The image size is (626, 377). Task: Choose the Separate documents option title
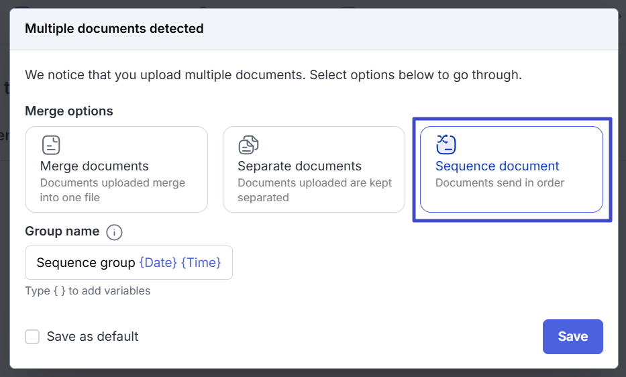point(299,166)
